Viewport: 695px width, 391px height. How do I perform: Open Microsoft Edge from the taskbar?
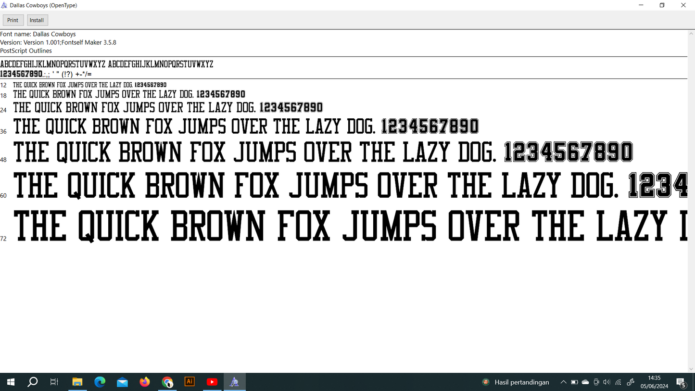pos(100,382)
